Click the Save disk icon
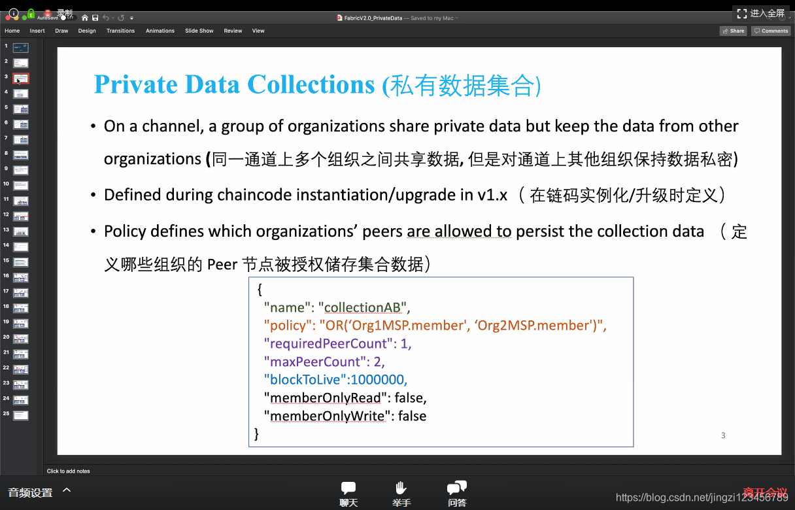 point(95,18)
